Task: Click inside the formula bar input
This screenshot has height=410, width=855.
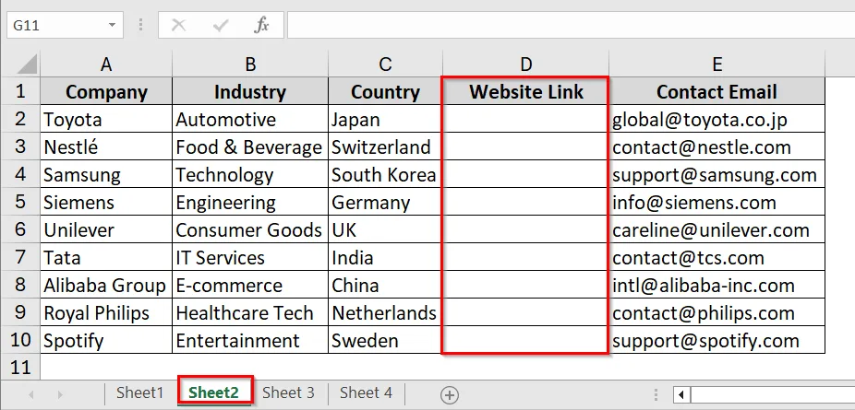Action: click(x=571, y=25)
